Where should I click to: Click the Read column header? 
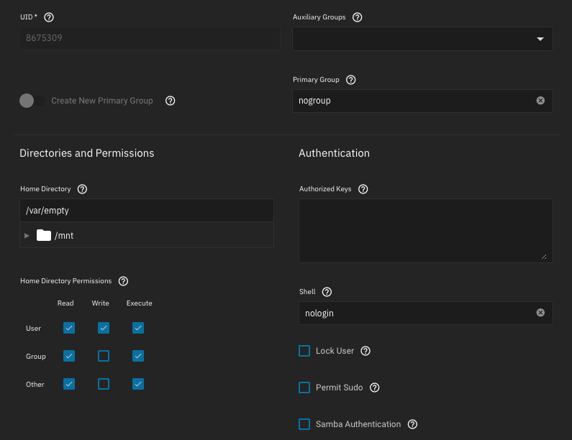(65, 303)
